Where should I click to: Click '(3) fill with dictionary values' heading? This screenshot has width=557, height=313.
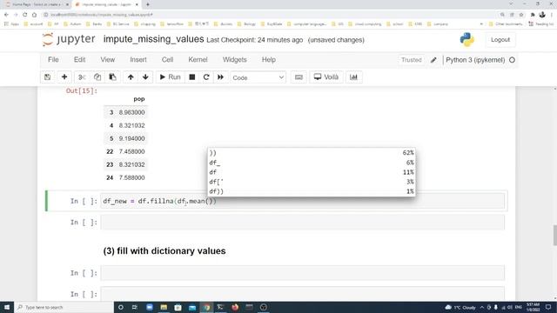[x=164, y=251]
